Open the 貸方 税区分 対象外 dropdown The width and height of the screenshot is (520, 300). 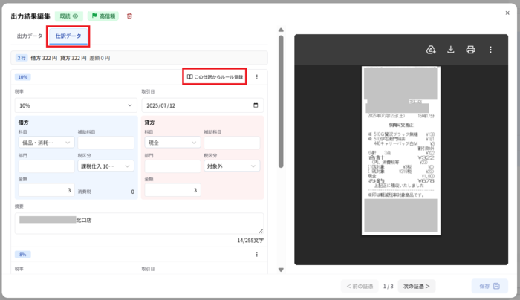click(x=232, y=166)
